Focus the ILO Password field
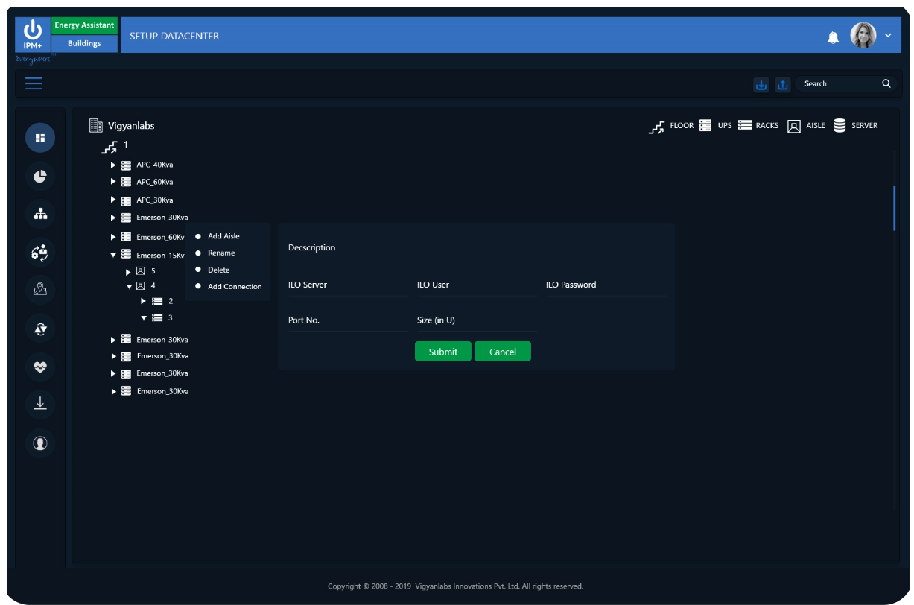 coord(606,285)
